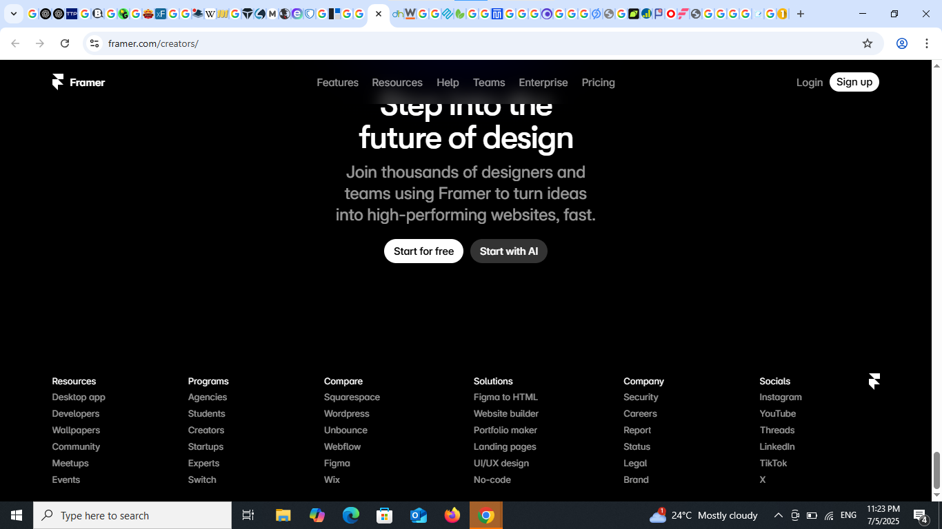Click the Login link

coord(810,83)
